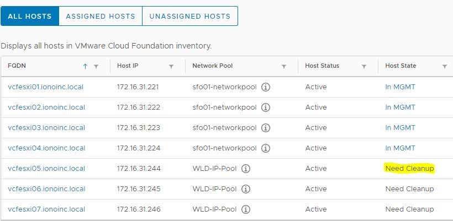The image size is (453, 221).
Task: Click info icon for vcfesxi07 WLD-IP-Pool
Action: pyautogui.click(x=246, y=209)
